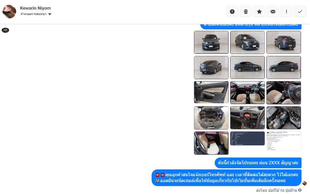The image size is (310, 194).
Task: Flag conversation with exclamation mark icon
Action: [x=287, y=12]
